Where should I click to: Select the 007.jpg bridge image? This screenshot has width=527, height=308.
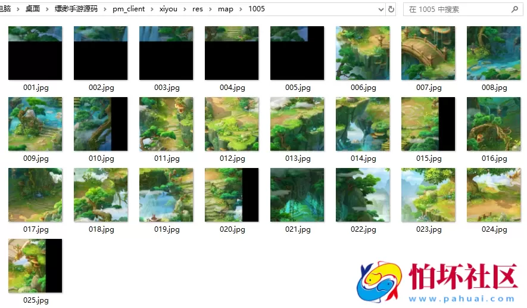tap(428, 53)
